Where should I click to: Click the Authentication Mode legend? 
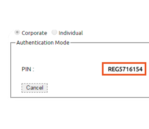point(43,42)
